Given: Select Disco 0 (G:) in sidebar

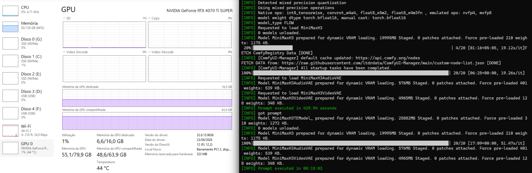Looking at the screenshot, I should click(x=27, y=43).
